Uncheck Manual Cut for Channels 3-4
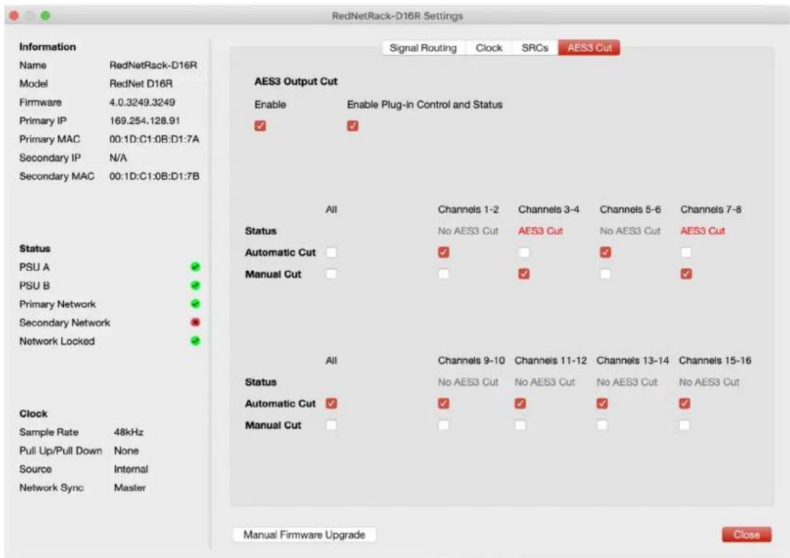Image resolution: width=790 pixels, height=558 pixels. [x=524, y=274]
